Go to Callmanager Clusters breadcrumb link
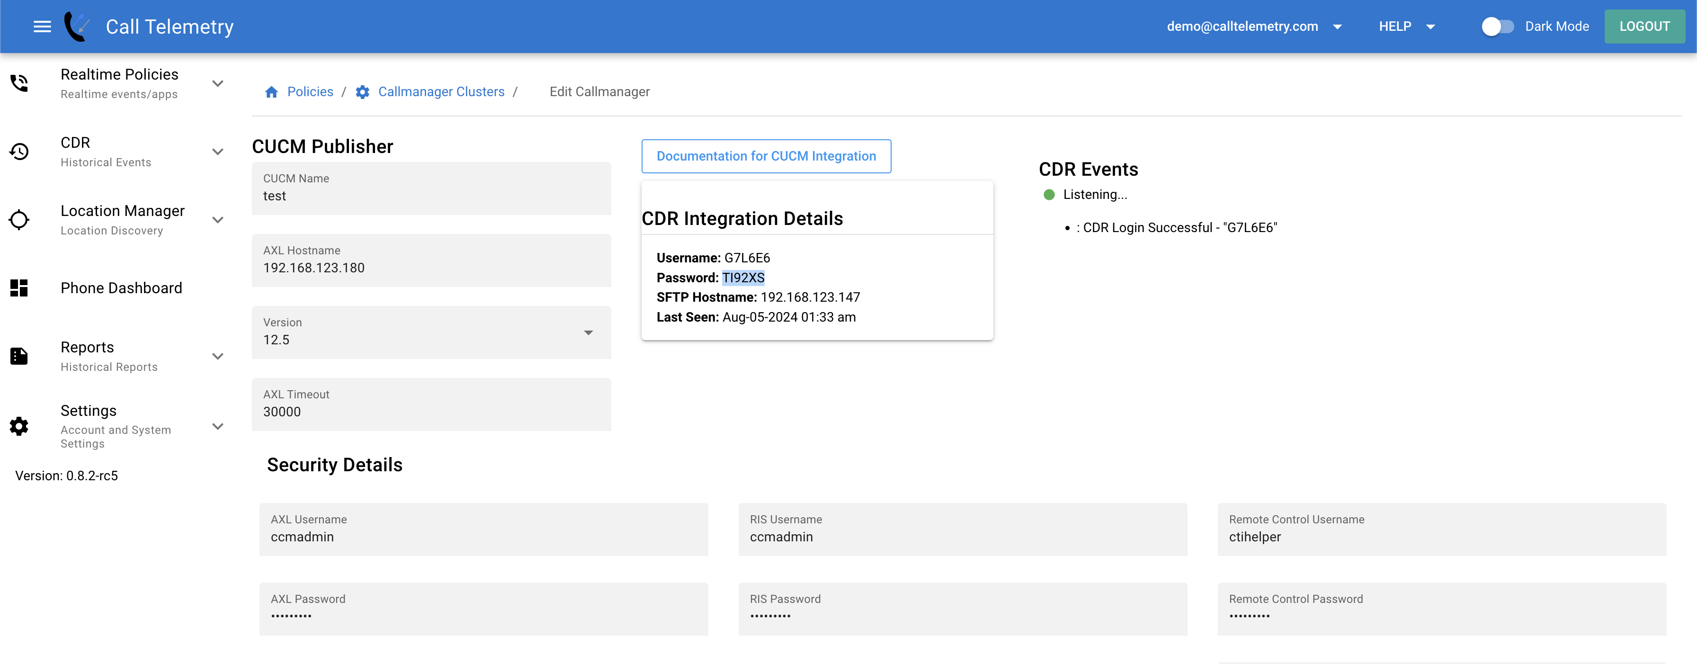 [441, 91]
